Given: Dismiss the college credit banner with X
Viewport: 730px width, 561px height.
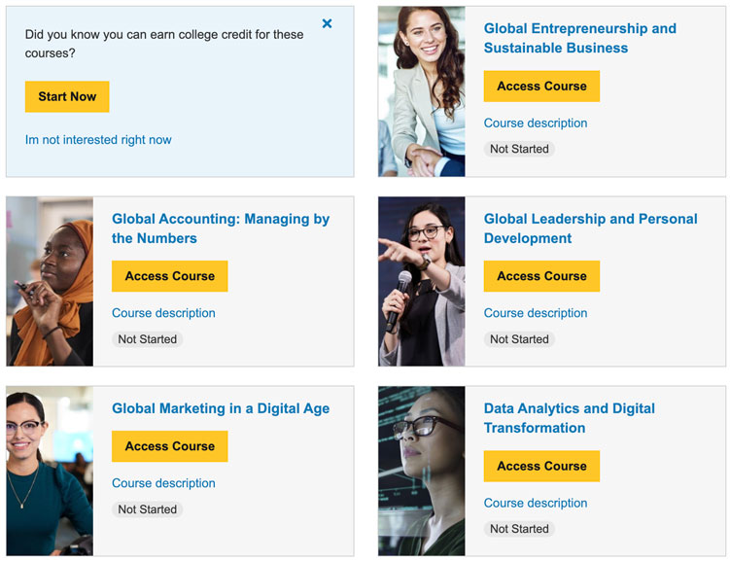Looking at the screenshot, I should (327, 23).
